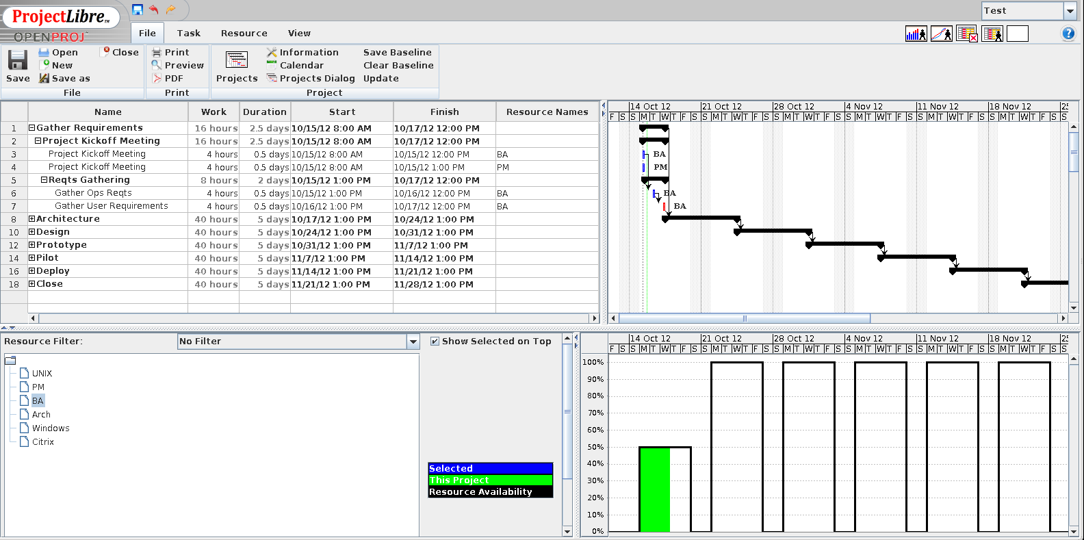The image size is (1084, 540).
Task: Click Save Baseline
Action: click(398, 52)
